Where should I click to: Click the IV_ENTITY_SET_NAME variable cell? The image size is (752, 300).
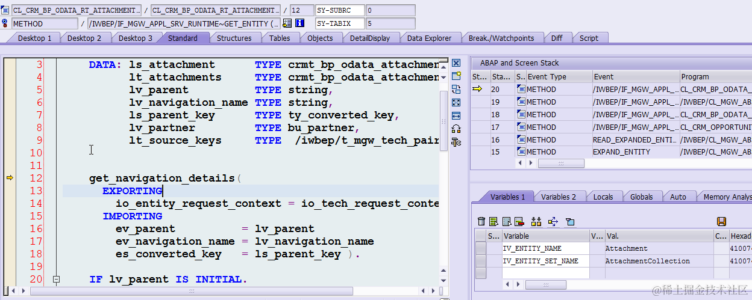coord(545,261)
